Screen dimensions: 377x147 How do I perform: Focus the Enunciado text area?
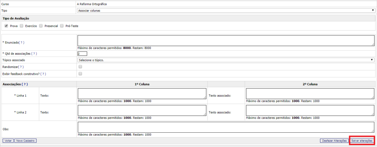(x=226, y=40)
